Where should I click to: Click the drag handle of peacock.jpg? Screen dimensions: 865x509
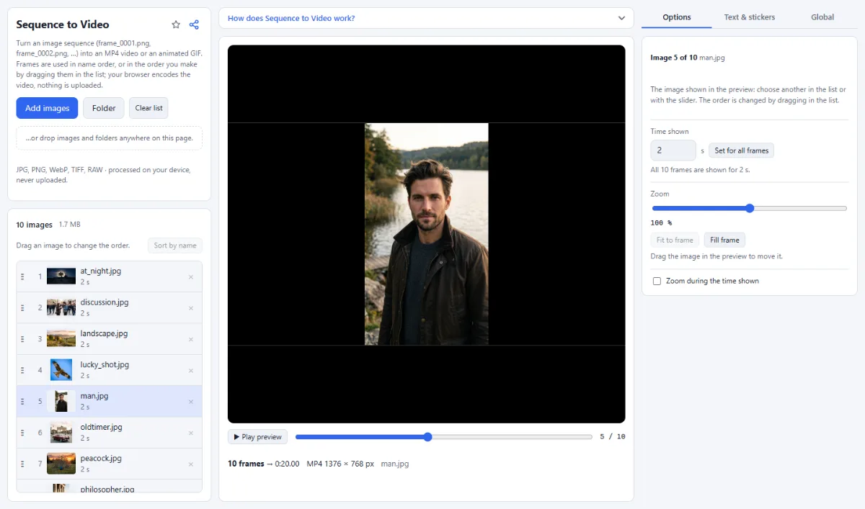point(22,464)
